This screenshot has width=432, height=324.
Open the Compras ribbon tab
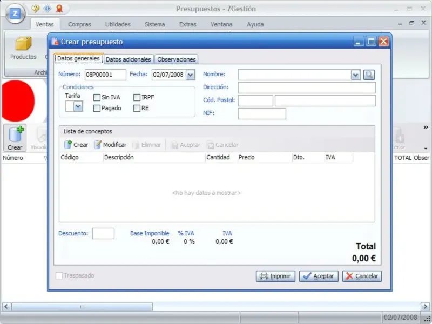[x=79, y=24]
